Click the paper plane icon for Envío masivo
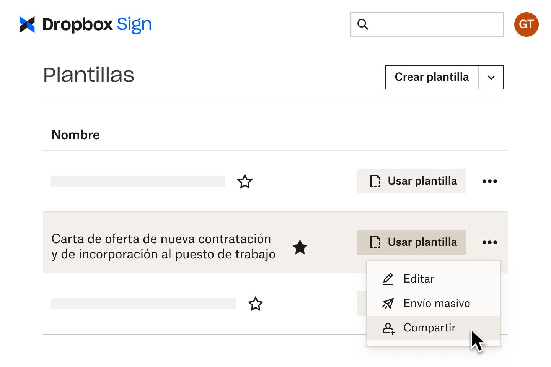The width and height of the screenshot is (551, 367). 388,303
